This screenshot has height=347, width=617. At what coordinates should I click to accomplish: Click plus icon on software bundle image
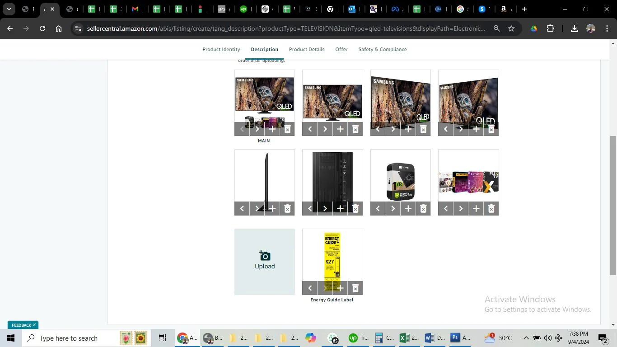(476, 209)
